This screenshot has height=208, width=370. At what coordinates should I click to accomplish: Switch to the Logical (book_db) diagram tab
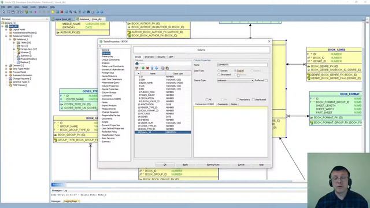[63, 19]
